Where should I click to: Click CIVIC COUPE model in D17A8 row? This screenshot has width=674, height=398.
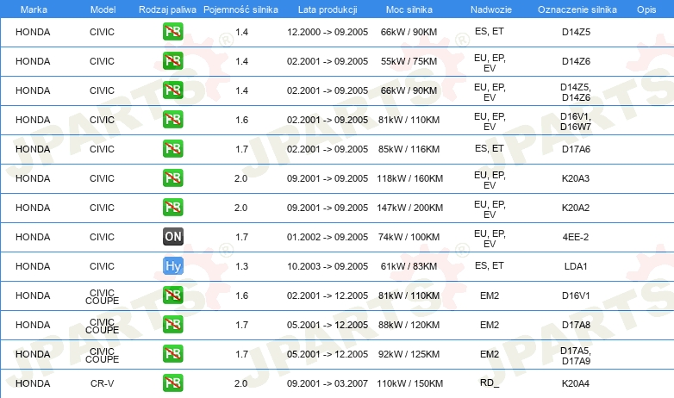tap(102, 326)
